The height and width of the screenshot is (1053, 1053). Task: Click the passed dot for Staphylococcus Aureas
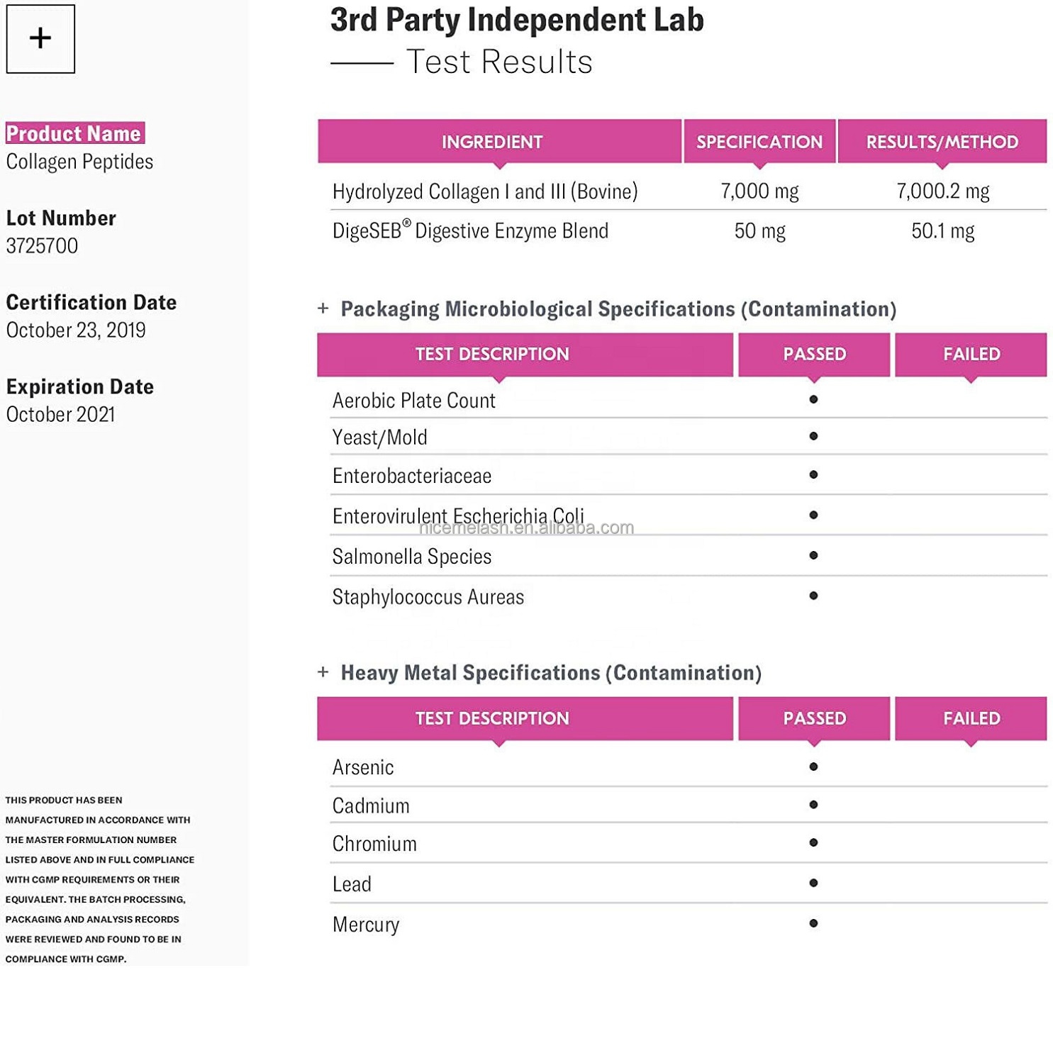pos(813,596)
